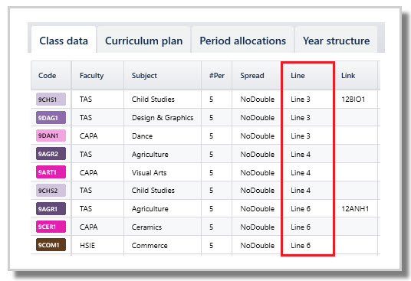411x281 pixels.
Task: Click the #Per column header
Action: 217,76
